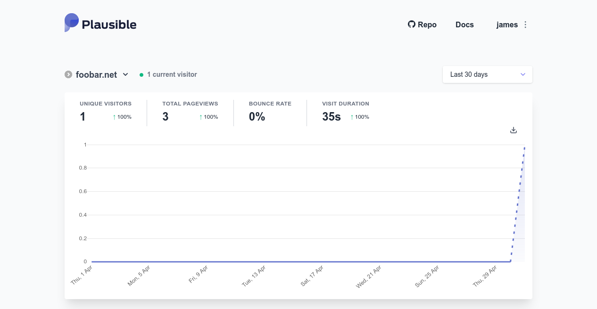This screenshot has width=597, height=309.
Task: Open the Last 30 days period dropdown
Action: coord(487,74)
